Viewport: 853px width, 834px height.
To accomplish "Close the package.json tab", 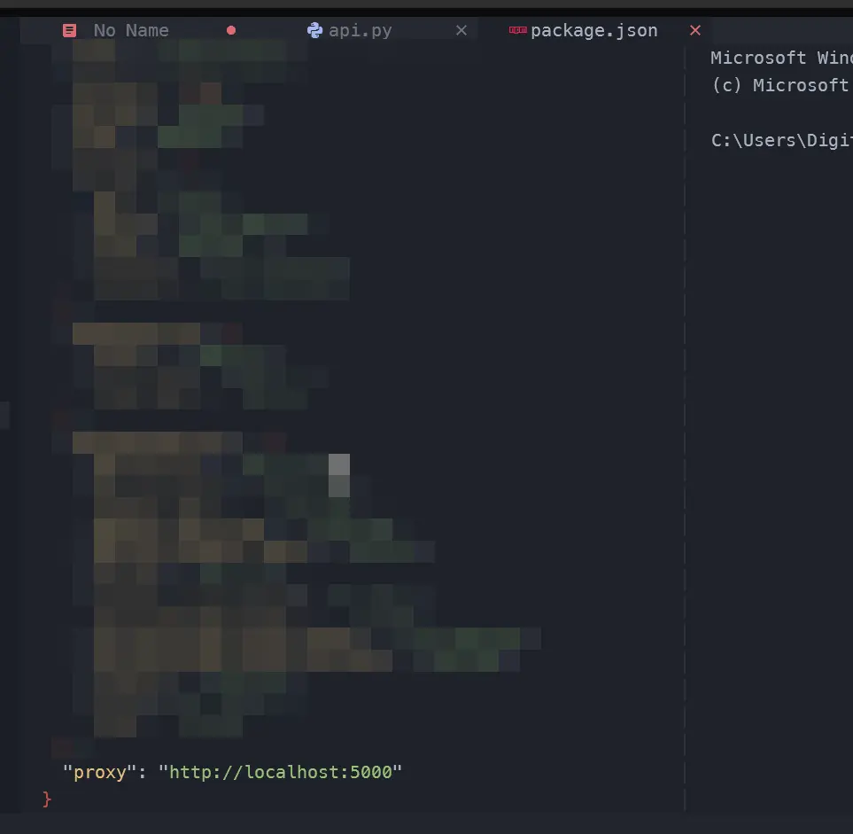I will [695, 30].
